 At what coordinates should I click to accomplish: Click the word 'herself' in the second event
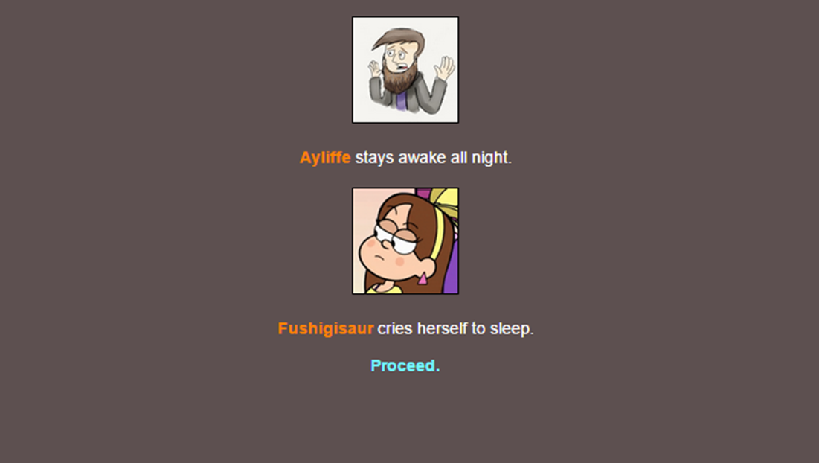[442, 328]
